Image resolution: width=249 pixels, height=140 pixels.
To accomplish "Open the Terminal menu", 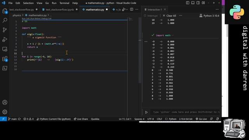I will (64, 3).
